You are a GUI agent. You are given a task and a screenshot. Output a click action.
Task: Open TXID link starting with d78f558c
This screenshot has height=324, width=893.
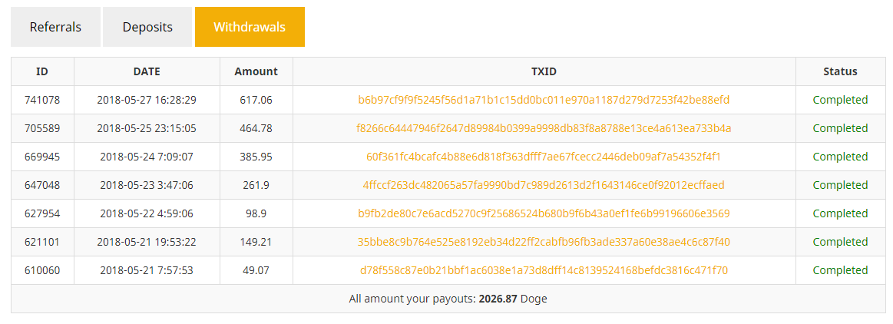[544, 270]
